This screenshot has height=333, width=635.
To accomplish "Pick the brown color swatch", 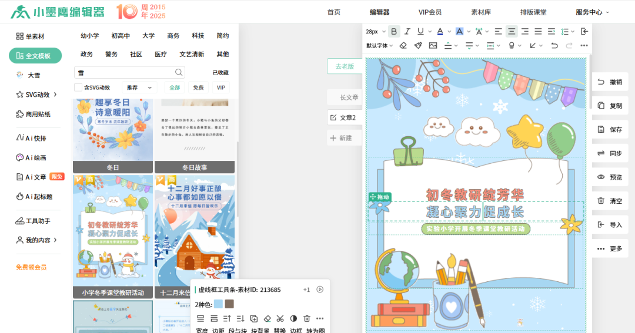I will [x=230, y=304].
